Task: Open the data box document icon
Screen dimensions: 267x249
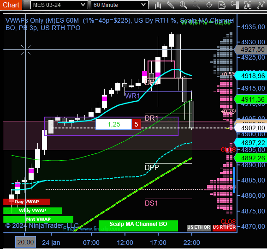Action: (x=222, y=5)
